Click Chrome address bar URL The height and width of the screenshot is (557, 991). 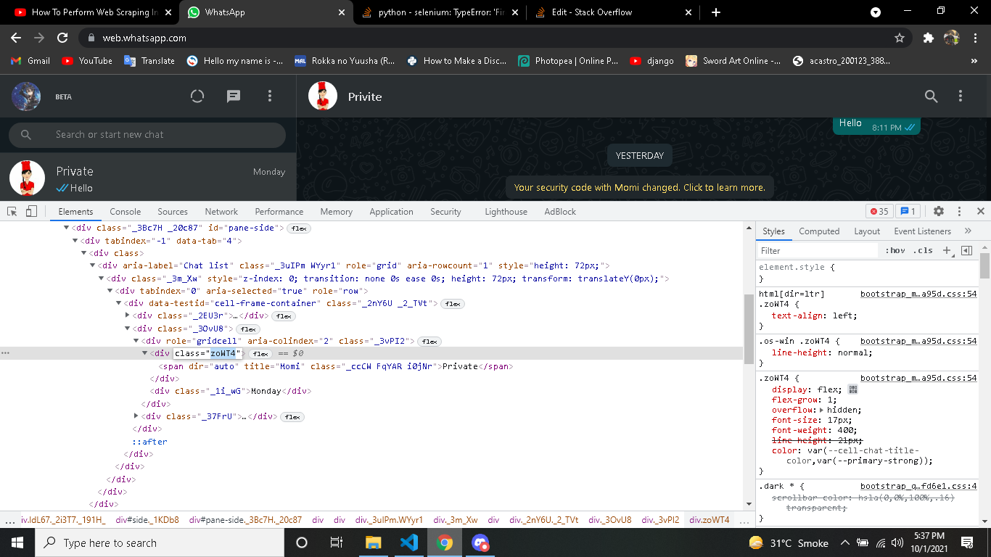click(x=144, y=38)
